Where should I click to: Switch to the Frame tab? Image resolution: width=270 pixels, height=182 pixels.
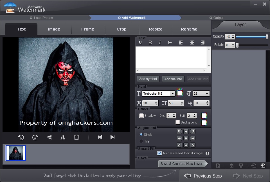click(x=88, y=29)
